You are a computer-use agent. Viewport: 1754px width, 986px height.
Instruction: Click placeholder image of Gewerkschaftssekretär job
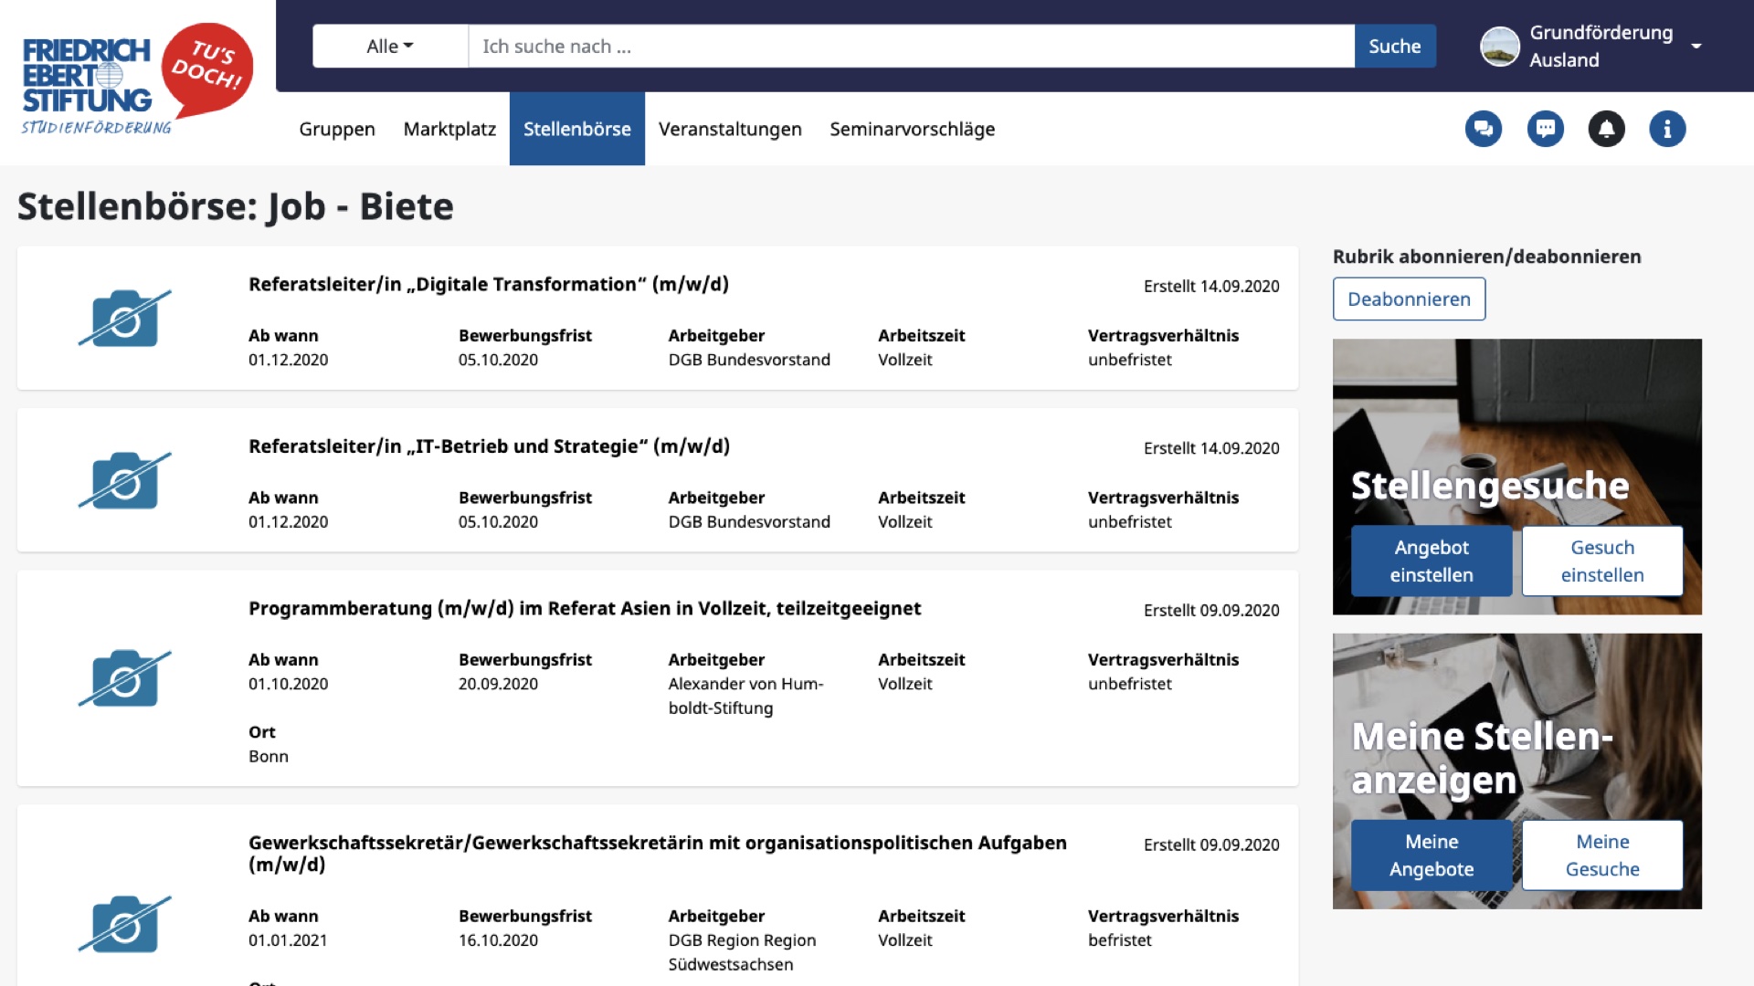coord(125,924)
